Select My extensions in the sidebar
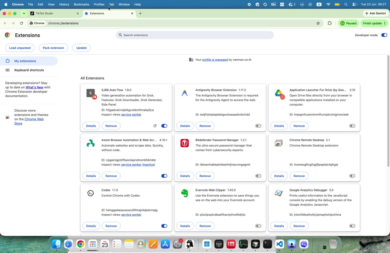 click(29, 61)
